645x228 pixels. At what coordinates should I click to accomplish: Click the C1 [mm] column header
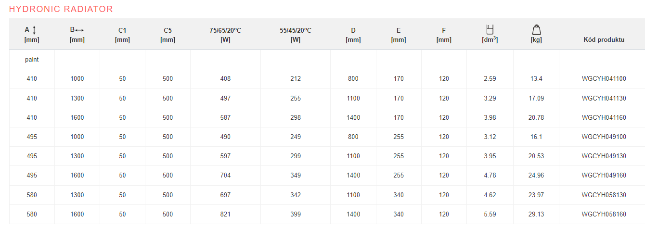122,35
